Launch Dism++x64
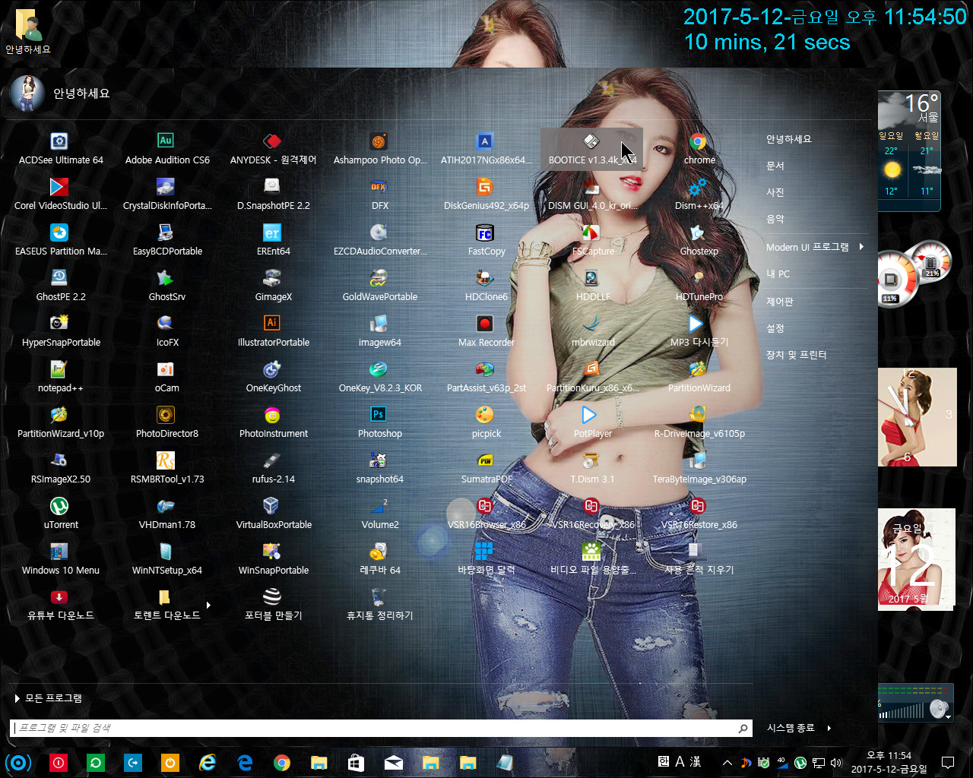Image resolution: width=973 pixels, height=778 pixels. click(699, 194)
